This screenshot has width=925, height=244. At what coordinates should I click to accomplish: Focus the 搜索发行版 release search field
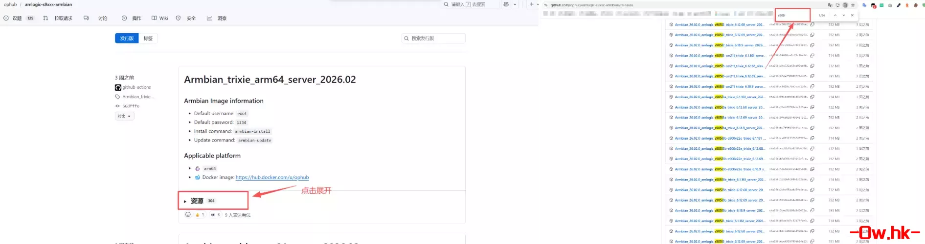tap(433, 38)
